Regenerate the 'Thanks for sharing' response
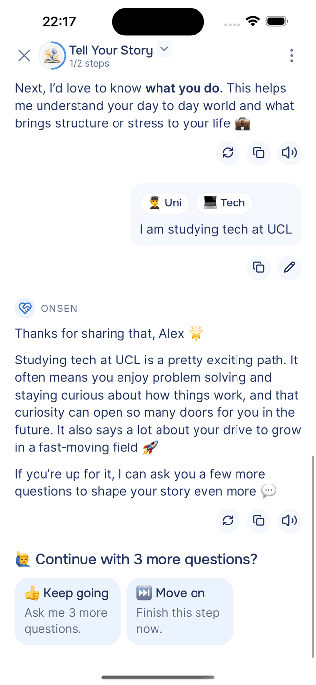This screenshot has width=316, height=685. tap(228, 520)
